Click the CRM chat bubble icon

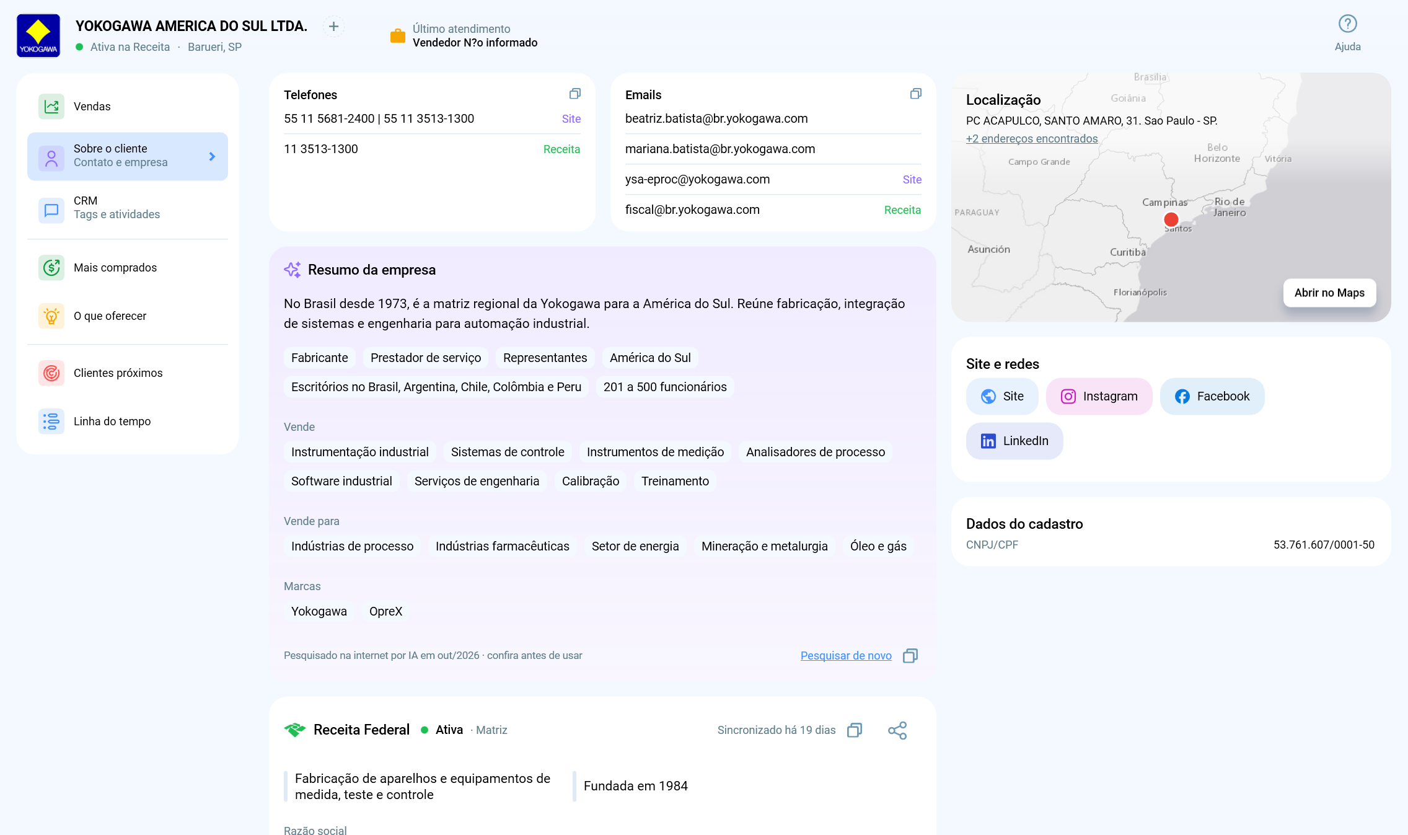click(x=51, y=211)
